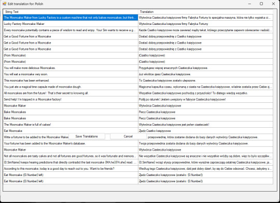Screen dimensions: 280x203
Task: Select 'This mooncake has been enhanced.' string
Action: click(x=71, y=80)
